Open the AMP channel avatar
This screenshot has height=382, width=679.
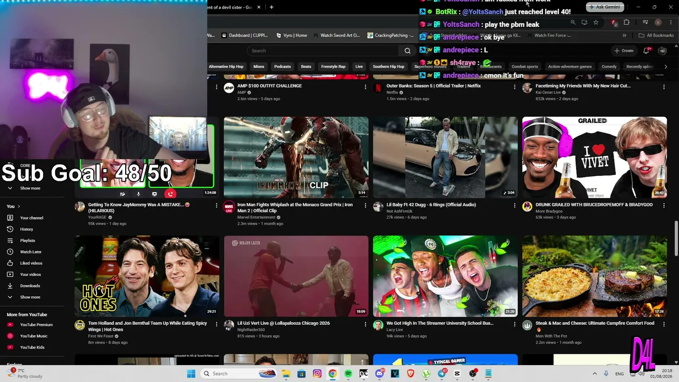pyautogui.click(x=229, y=88)
